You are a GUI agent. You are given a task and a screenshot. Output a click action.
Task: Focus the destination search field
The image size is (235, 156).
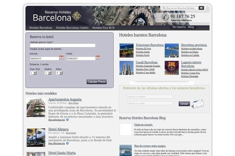[x=63, y=45]
